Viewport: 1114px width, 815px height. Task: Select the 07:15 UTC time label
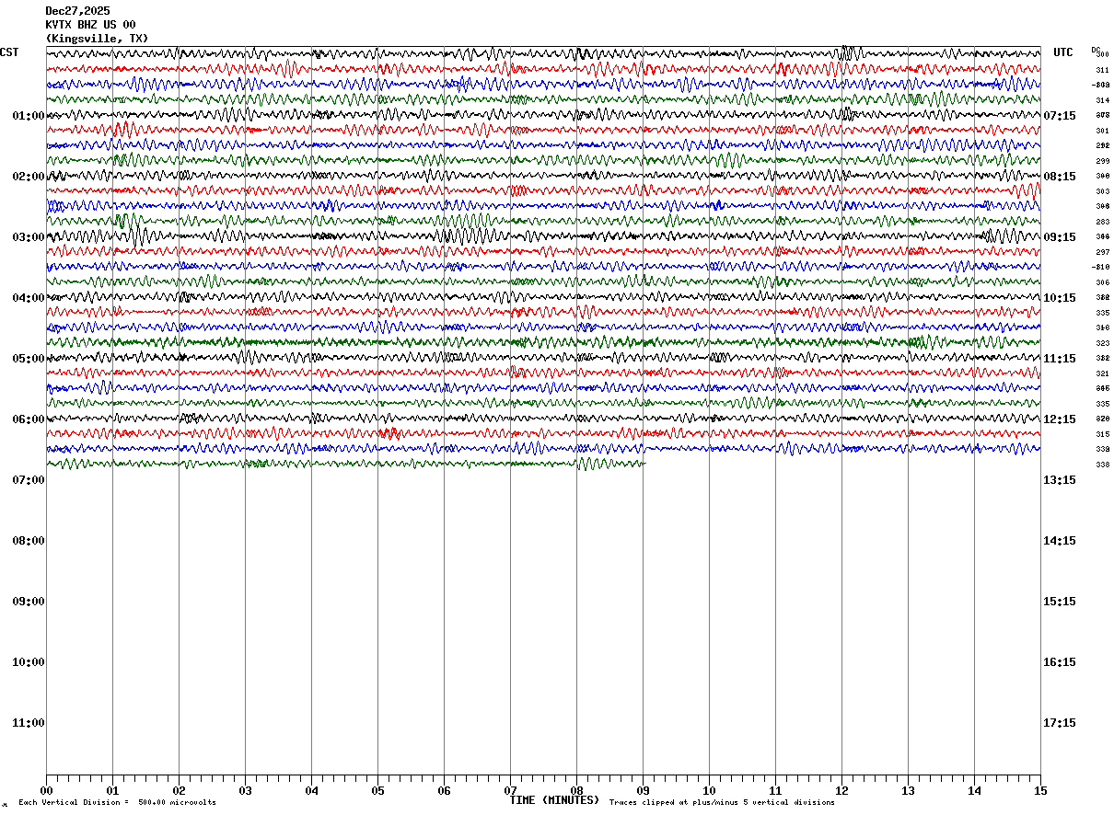1061,116
